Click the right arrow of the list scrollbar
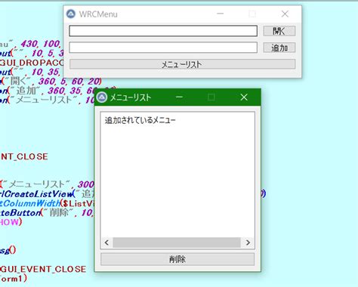 coord(248,242)
